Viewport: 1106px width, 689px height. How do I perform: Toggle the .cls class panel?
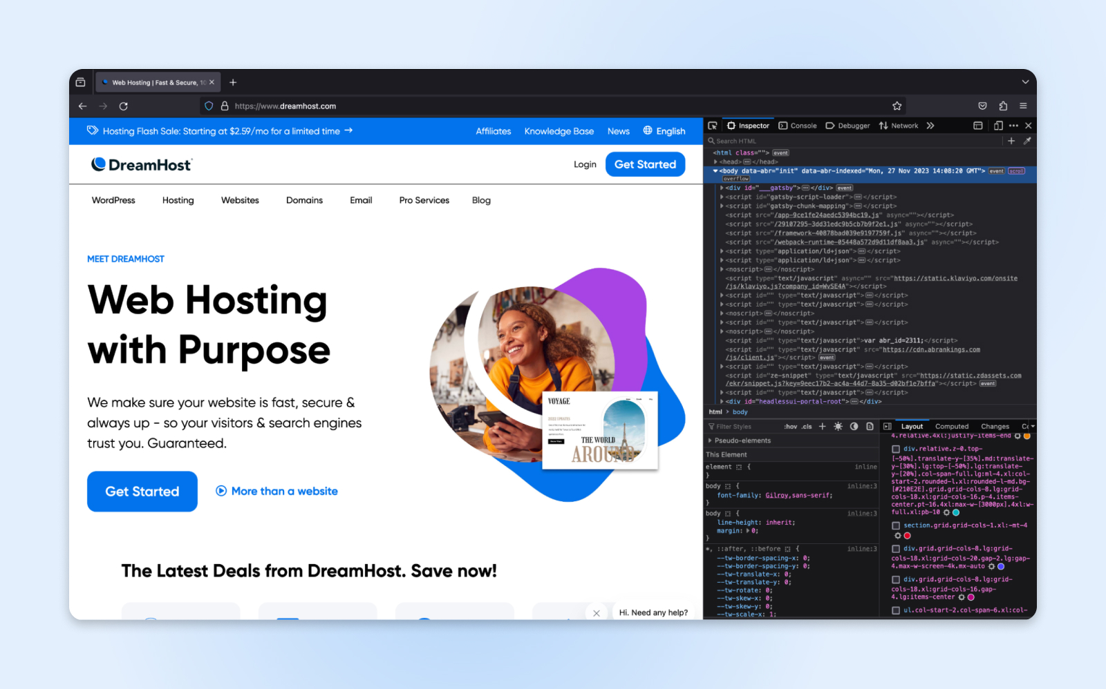point(806,427)
